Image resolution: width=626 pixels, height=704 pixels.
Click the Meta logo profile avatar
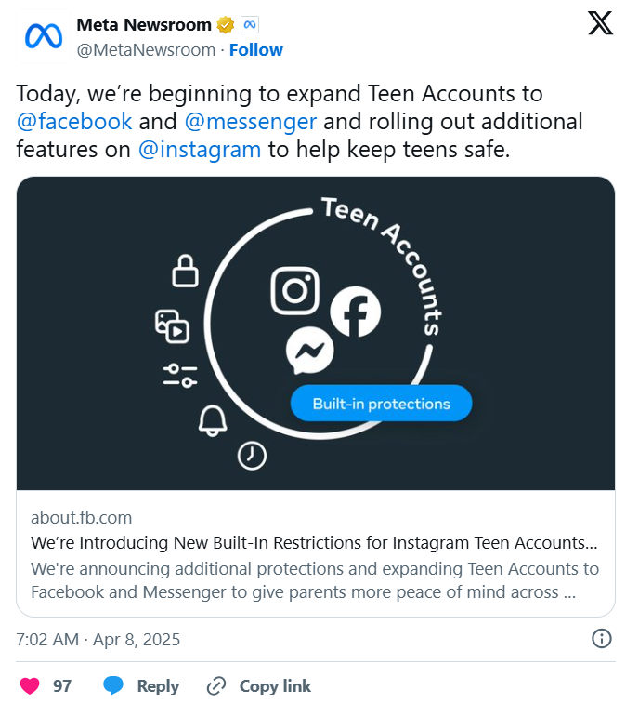43,36
